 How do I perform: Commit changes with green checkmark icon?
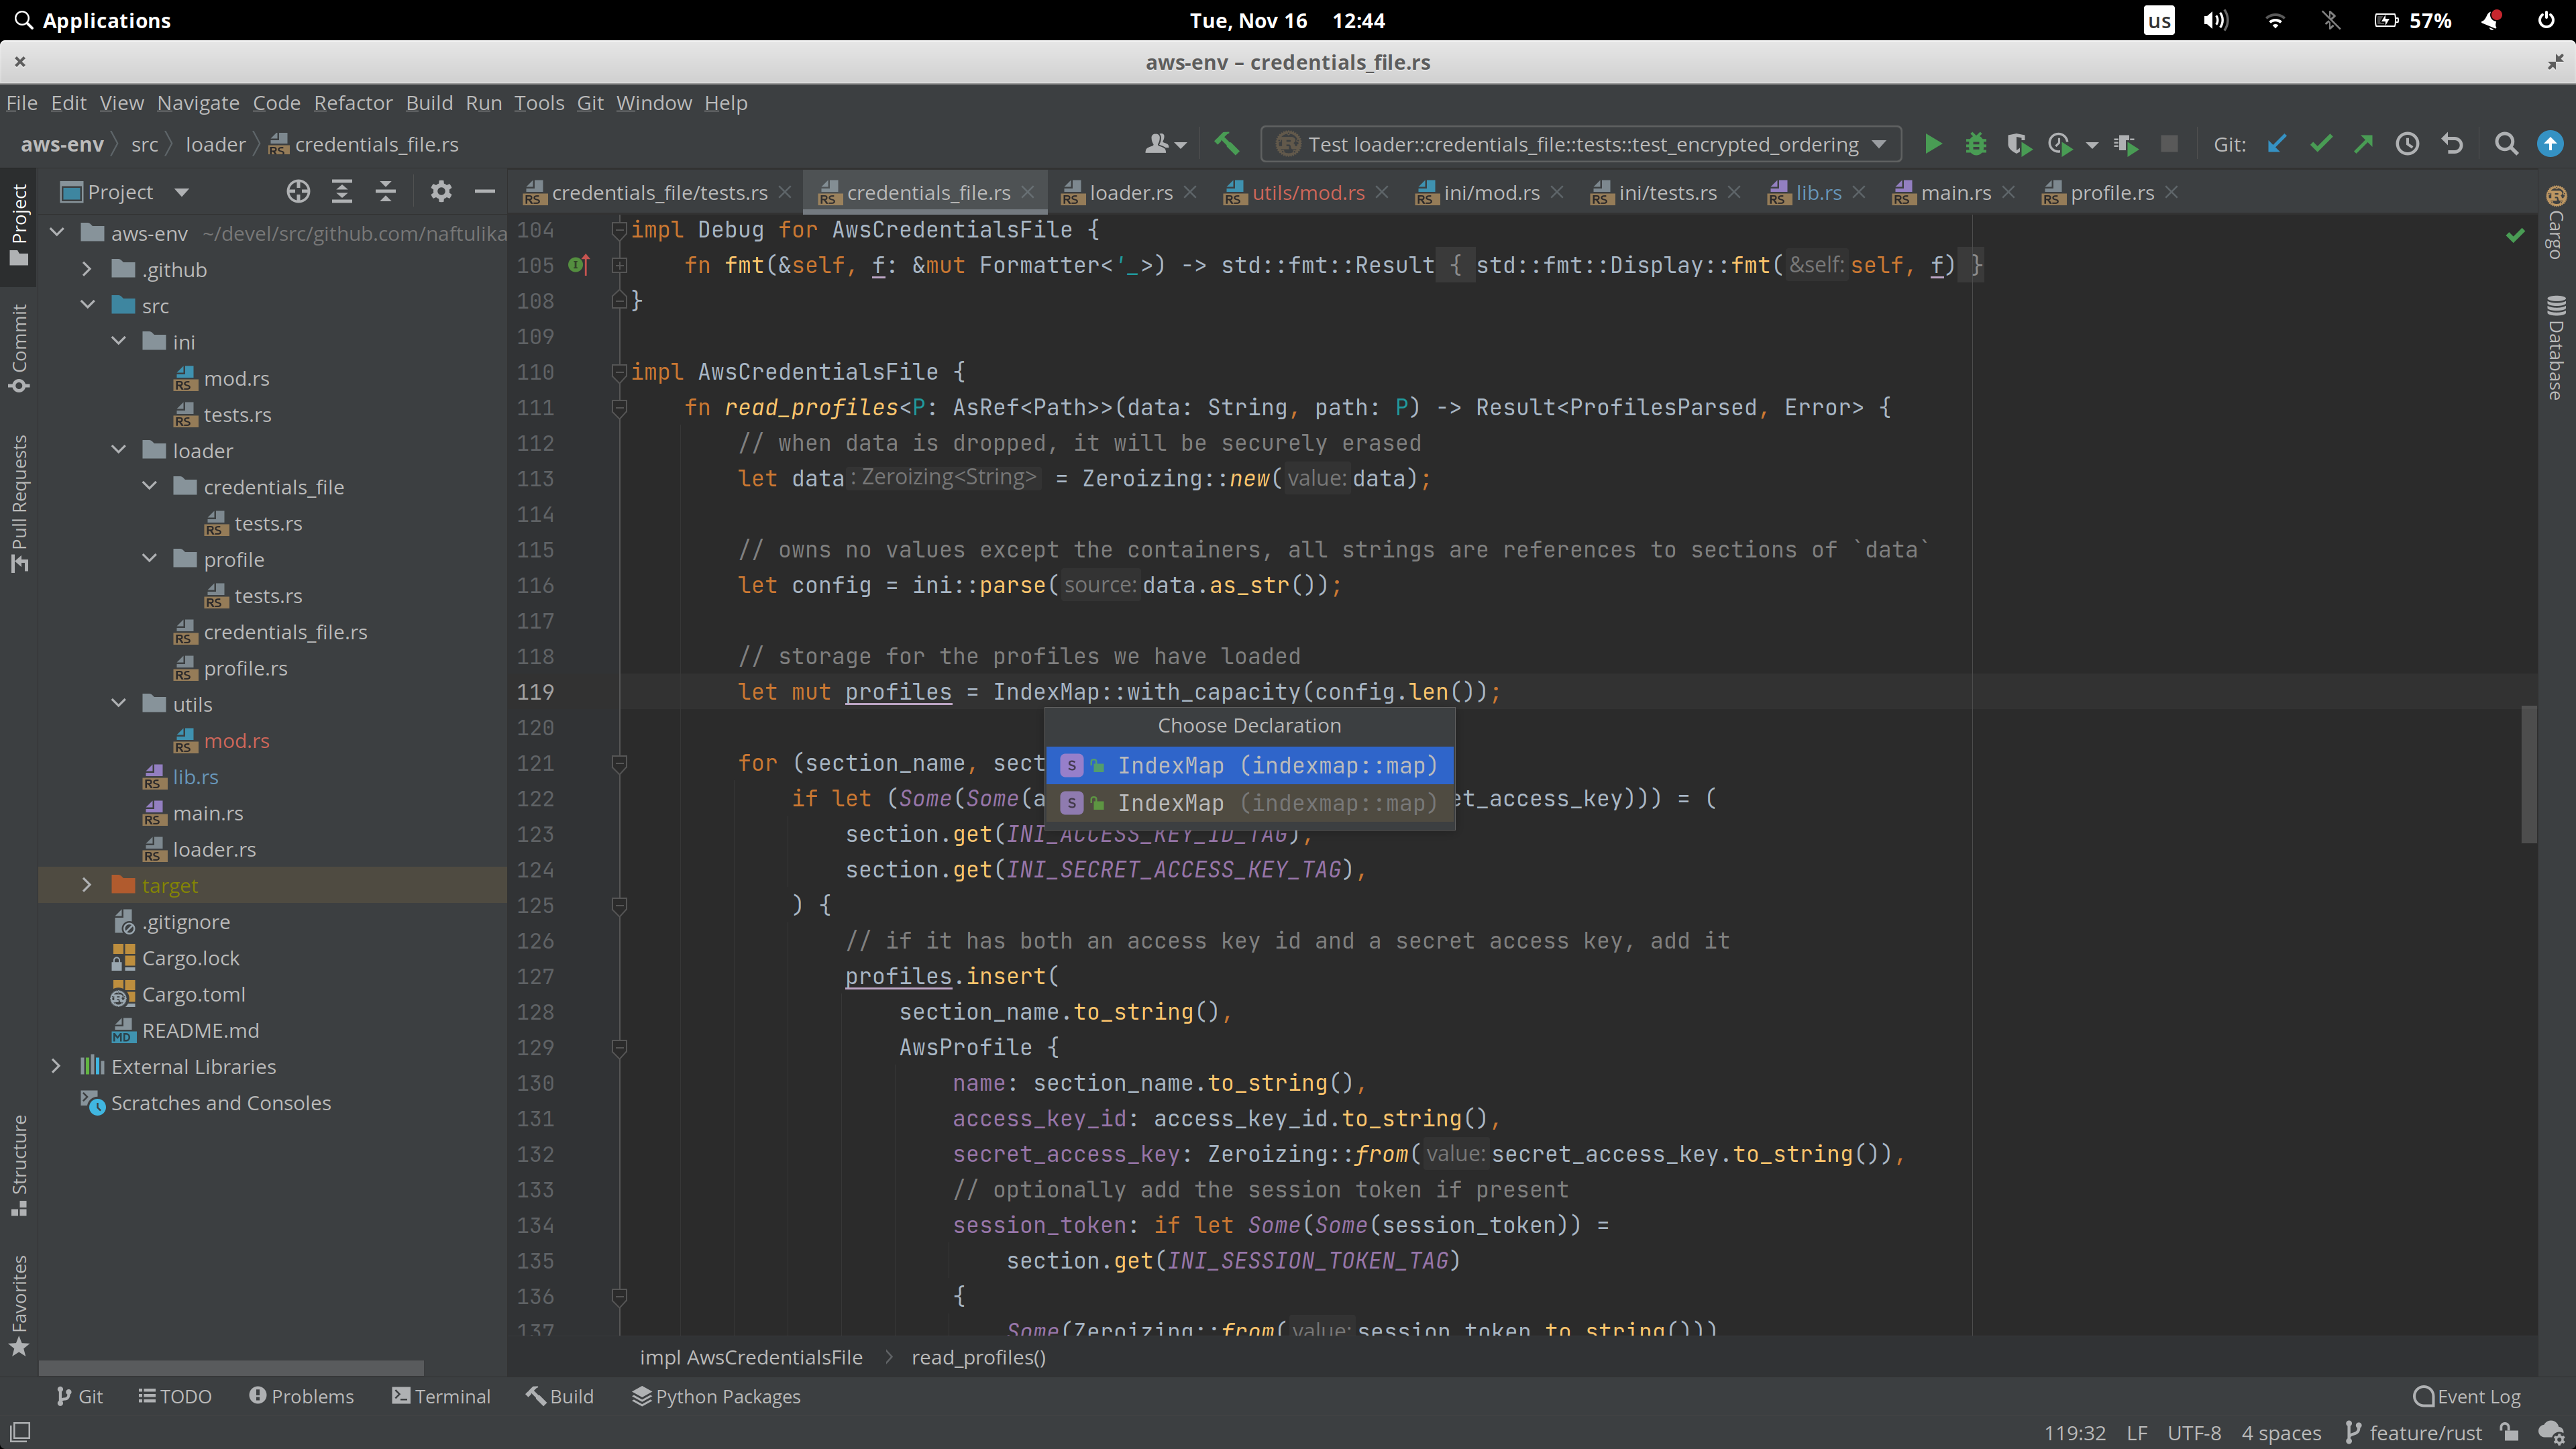(x=2320, y=144)
